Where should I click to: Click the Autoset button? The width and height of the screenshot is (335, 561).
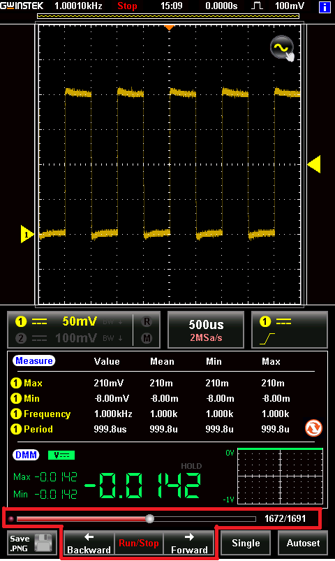(x=303, y=543)
